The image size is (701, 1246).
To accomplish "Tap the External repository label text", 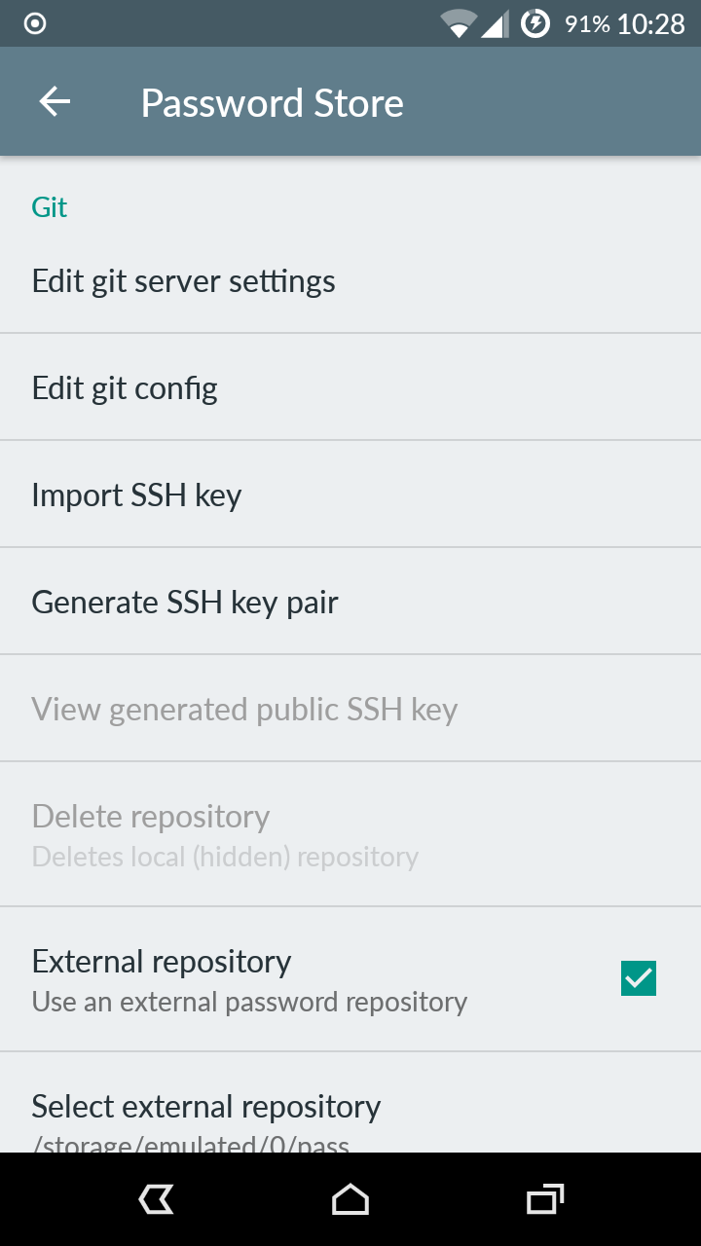I will pyautogui.click(x=162, y=962).
